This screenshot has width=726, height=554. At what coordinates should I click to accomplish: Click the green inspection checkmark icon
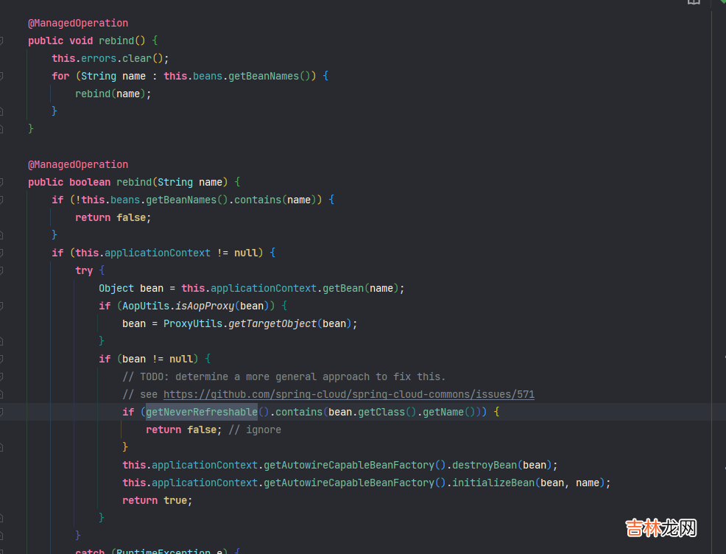point(721,3)
